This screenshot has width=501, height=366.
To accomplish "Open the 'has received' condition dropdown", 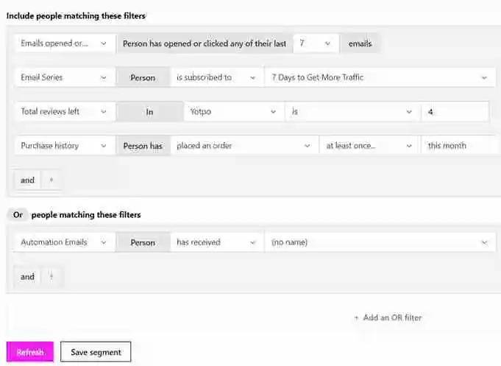I will [x=216, y=242].
